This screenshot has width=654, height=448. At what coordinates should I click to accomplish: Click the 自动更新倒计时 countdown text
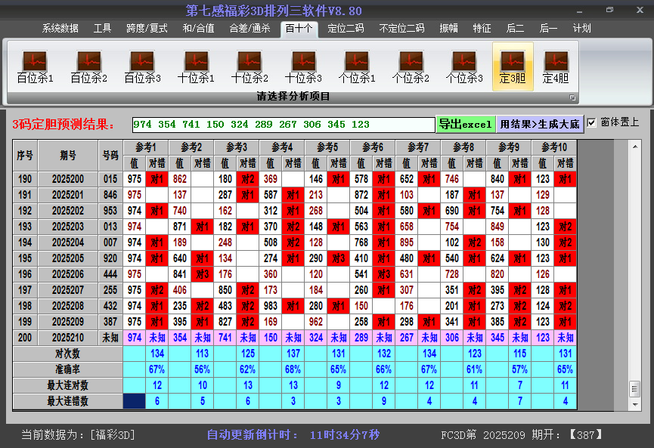(x=293, y=435)
